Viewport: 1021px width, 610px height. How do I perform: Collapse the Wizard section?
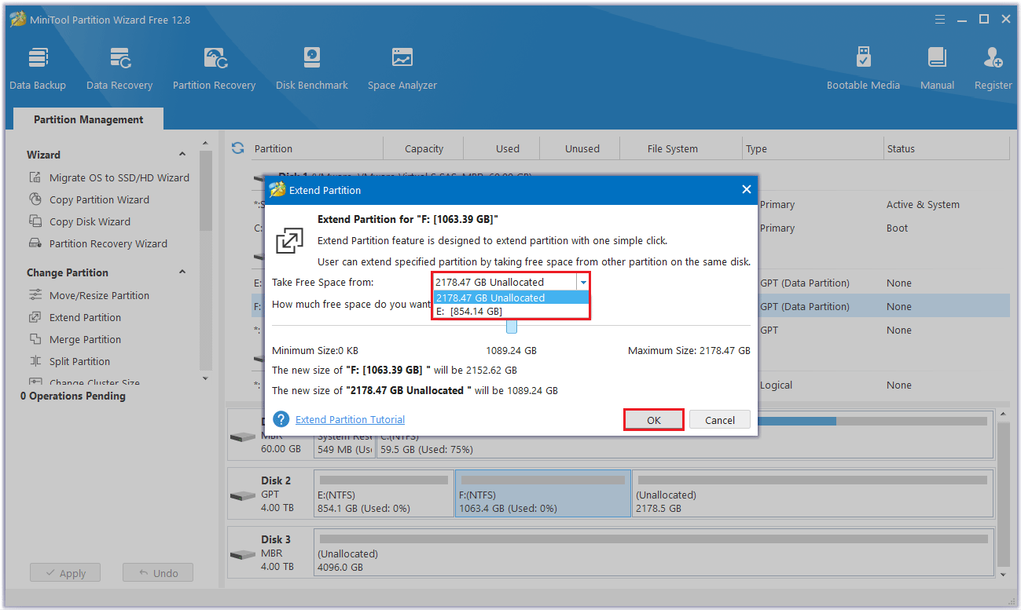(182, 155)
